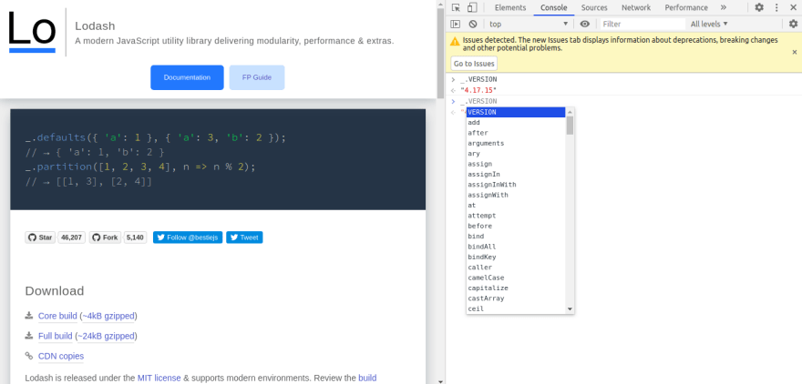Select VERSION in autocomplete list

pyautogui.click(x=516, y=112)
